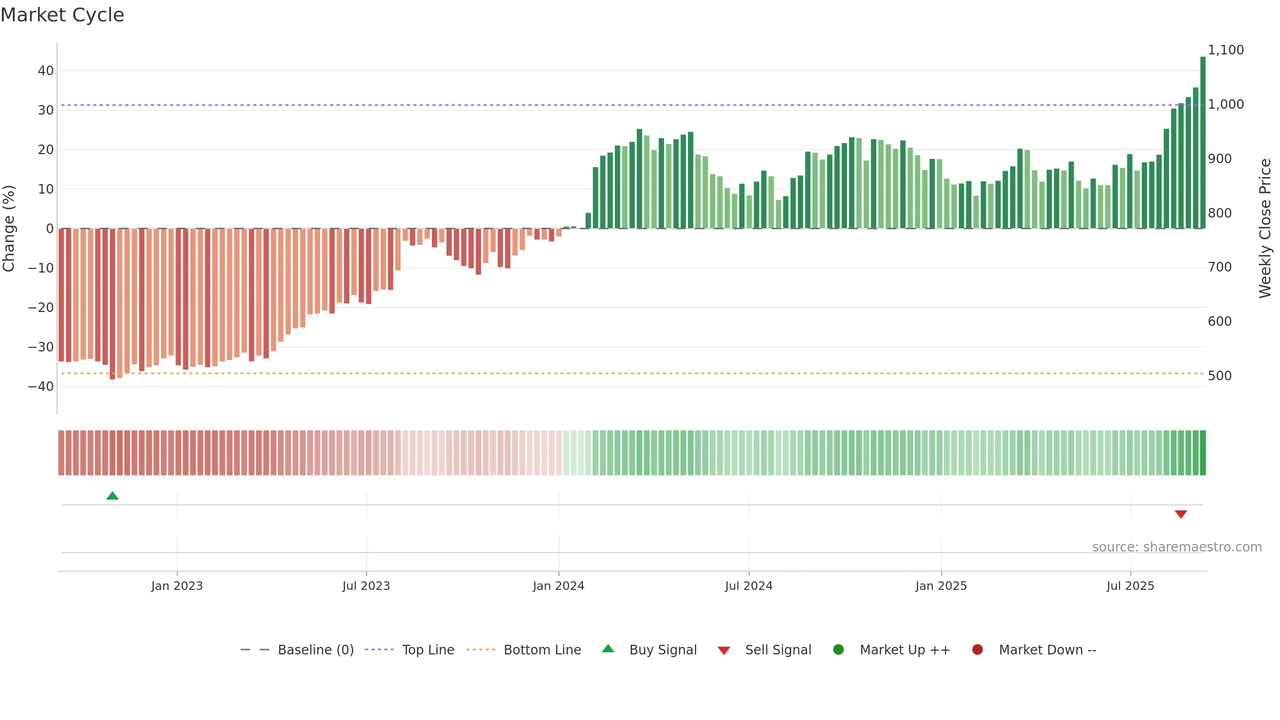Toggle the Bottom Line legend entry
This screenshot has height=720, width=1280.
(x=524, y=650)
